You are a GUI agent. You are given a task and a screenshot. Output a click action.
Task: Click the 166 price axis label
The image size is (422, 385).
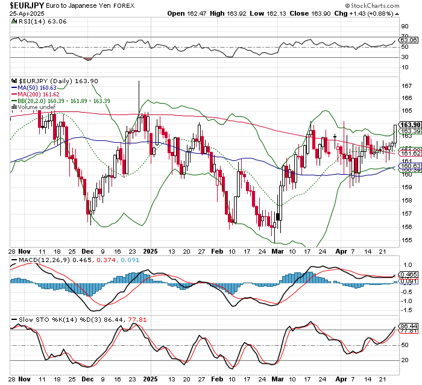pyautogui.click(x=407, y=98)
